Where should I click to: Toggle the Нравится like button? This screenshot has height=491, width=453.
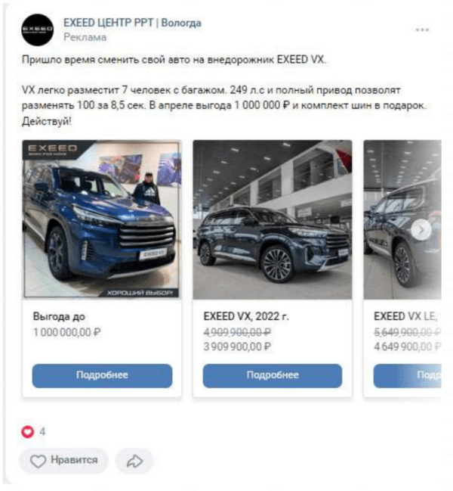pos(63,461)
